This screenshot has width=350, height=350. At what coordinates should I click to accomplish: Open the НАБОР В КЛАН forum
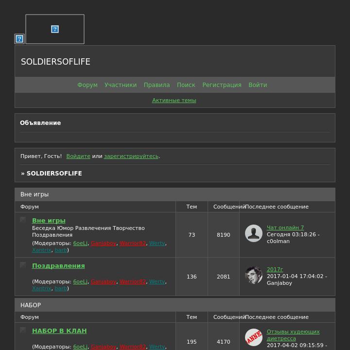click(x=59, y=331)
